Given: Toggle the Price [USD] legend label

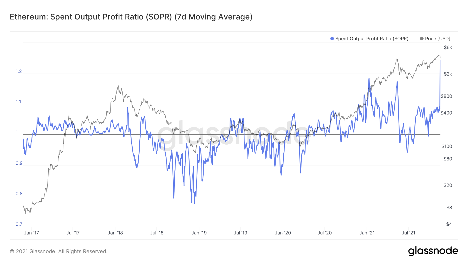Looking at the screenshot, I should (437, 39).
